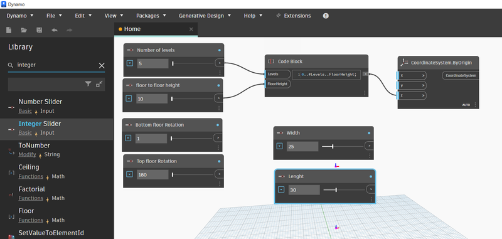
Task: Click the Code Block node bracket icon
Action: (271, 61)
